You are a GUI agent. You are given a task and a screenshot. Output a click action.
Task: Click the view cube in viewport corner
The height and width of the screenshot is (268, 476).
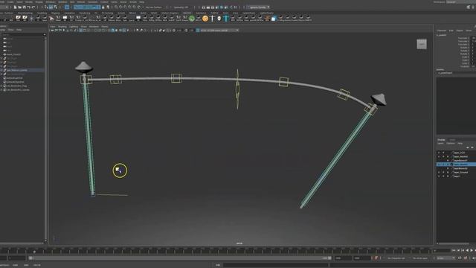(422, 45)
